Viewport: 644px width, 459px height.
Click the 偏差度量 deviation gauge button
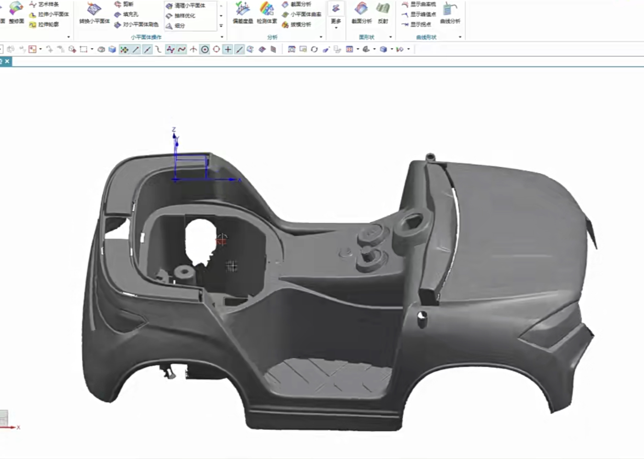click(243, 12)
